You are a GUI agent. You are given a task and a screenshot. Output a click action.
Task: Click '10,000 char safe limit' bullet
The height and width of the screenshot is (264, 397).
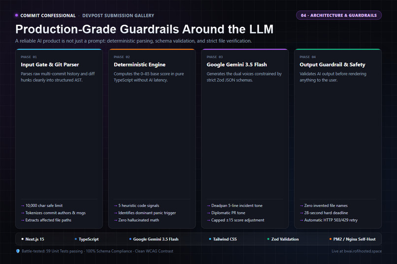(42, 205)
